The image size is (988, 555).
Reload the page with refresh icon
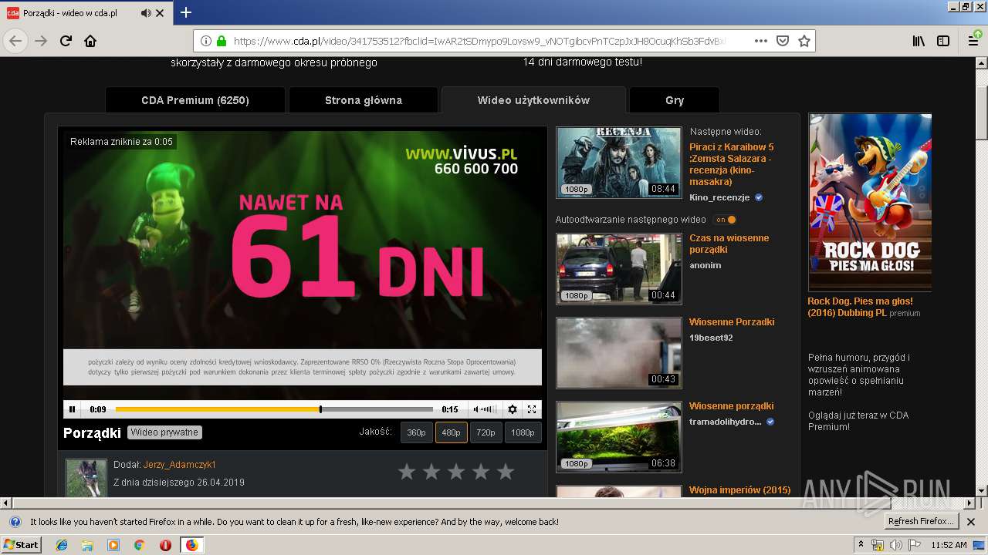pyautogui.click(x=66, y=41)
